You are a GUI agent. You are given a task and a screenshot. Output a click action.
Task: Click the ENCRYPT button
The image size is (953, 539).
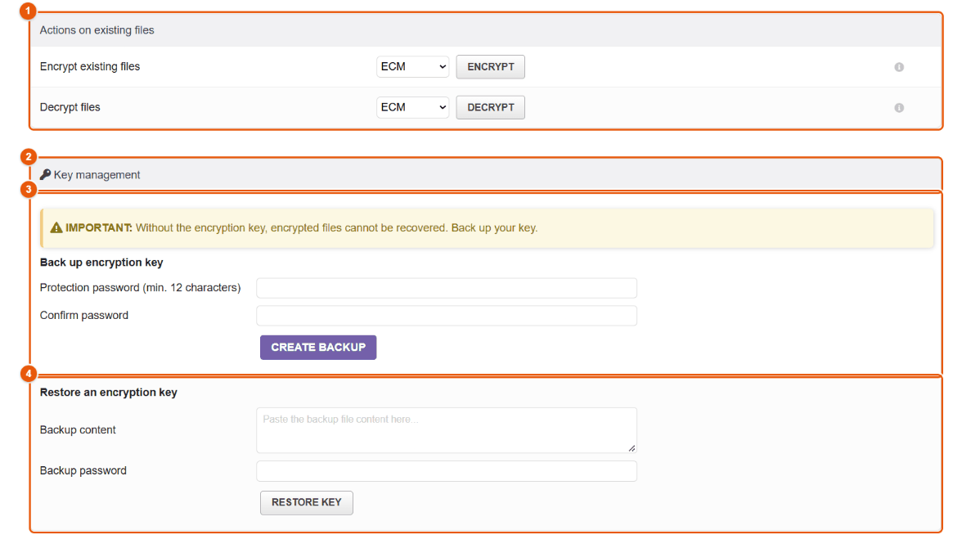pyautogui.click(x=491, y=67)
